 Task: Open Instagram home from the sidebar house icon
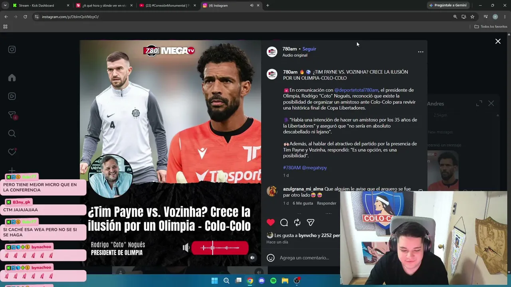pyautogui.click(x=12, y=78)
